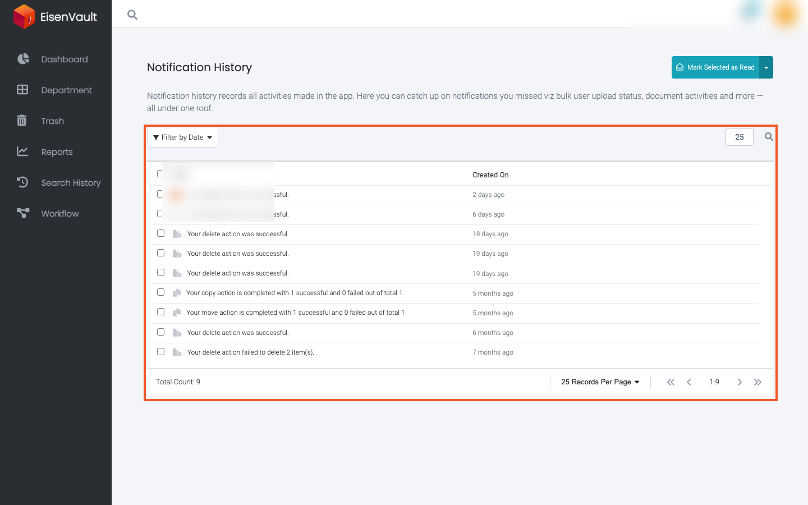Click file icon in the 6 months ago row

click(x=177, y=333)
